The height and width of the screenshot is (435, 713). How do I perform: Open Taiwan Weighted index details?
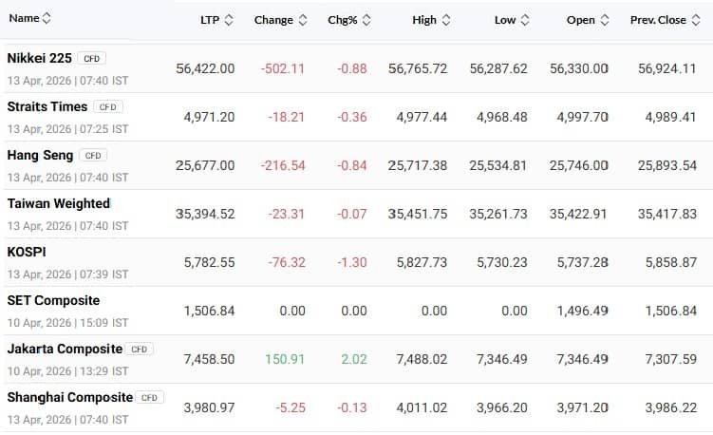click(59, 203)
